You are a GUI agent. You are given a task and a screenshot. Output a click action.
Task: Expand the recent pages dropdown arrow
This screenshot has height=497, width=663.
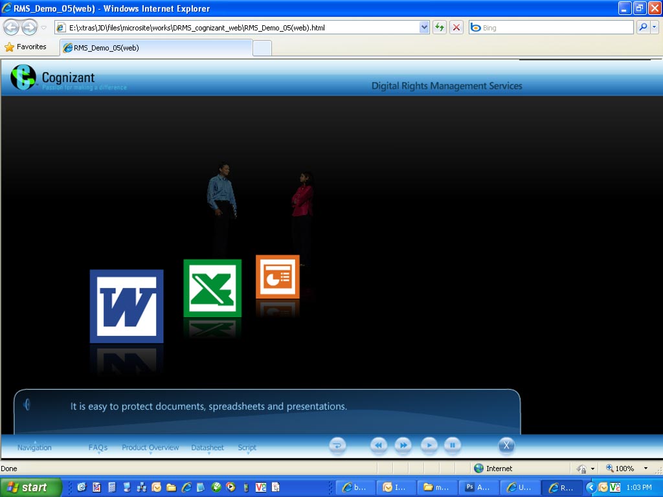point(43,27)
